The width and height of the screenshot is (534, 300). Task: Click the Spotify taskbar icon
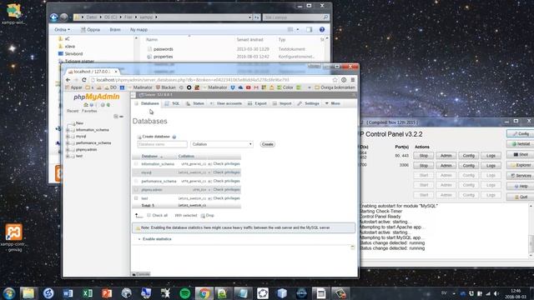coord(185,293)
